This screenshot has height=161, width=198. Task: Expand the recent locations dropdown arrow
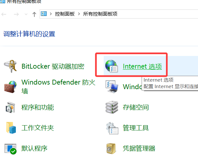(x=26, y=14)
